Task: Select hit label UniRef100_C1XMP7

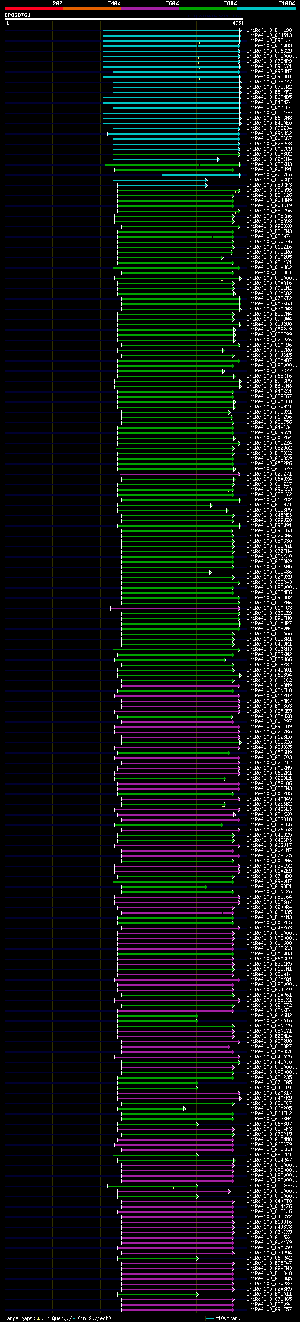Action: [x=269, y=623]
